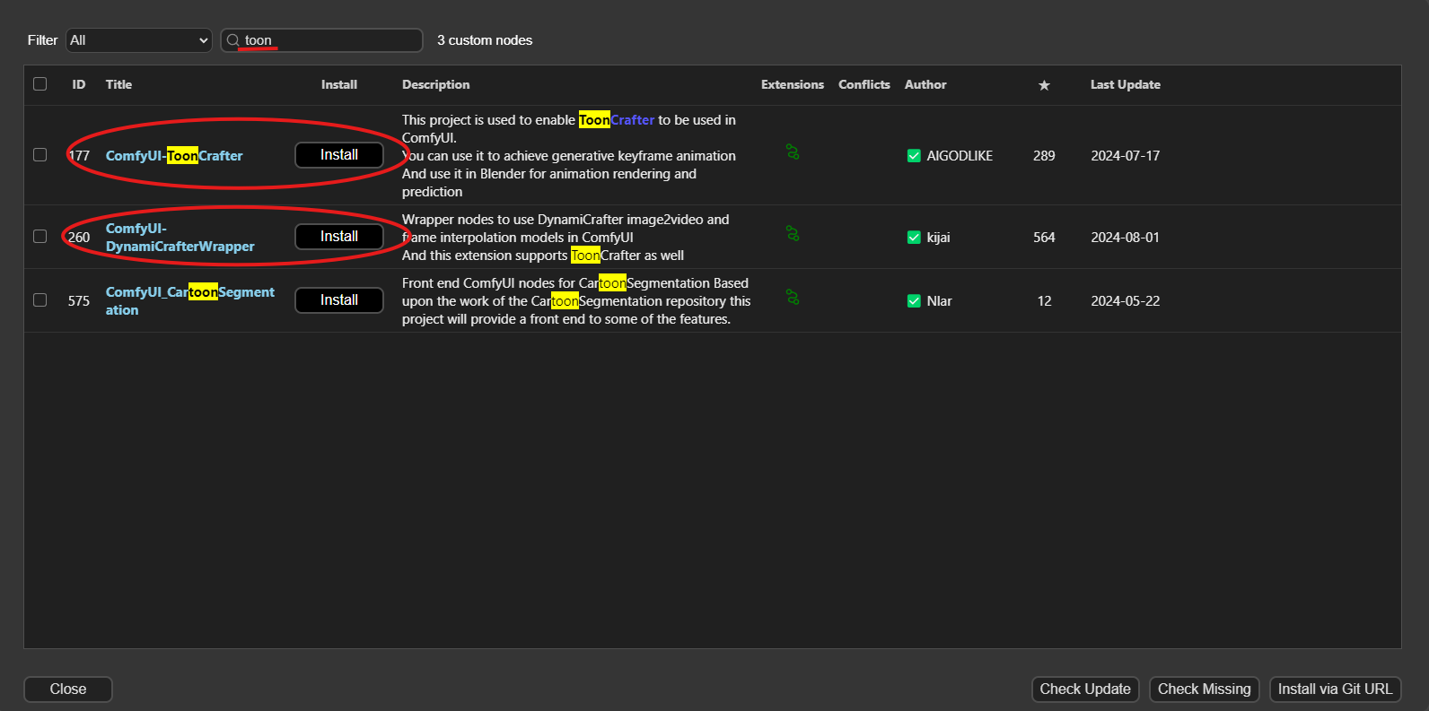This screenshot has height=711, width=1429.
Task: Click star count 564
Action: click(x=1044, y=238)
